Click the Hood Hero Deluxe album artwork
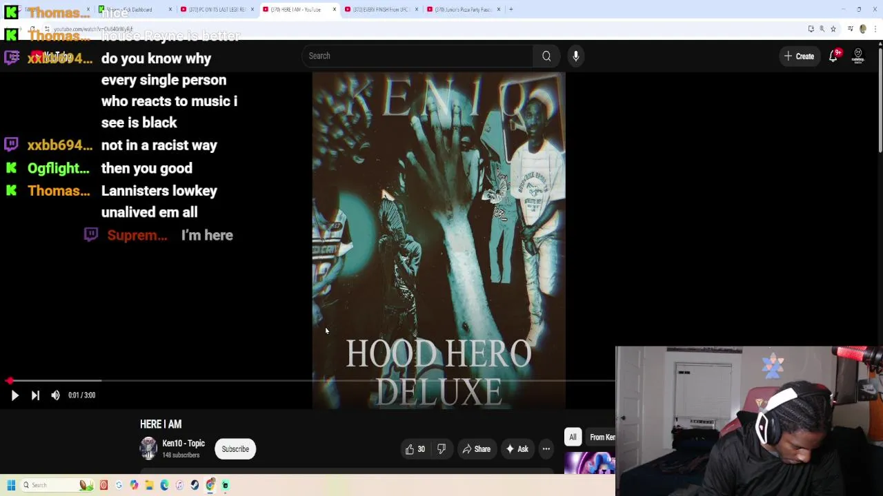The width and height of the screenshot is (883, 496). pos(439,240)
